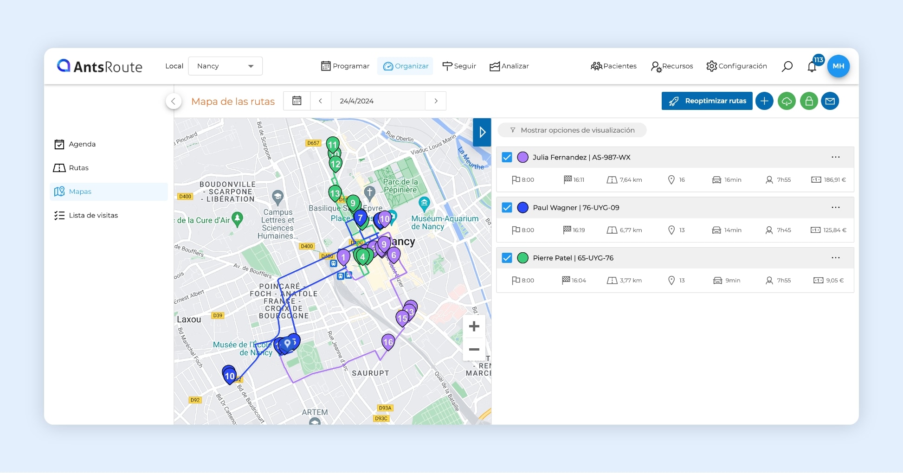
Task: Open the calendar date picker icon
Action: click(x=297, y=101)
